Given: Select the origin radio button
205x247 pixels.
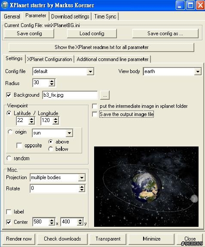Looking at the screenshot, I should pos(10,132).
